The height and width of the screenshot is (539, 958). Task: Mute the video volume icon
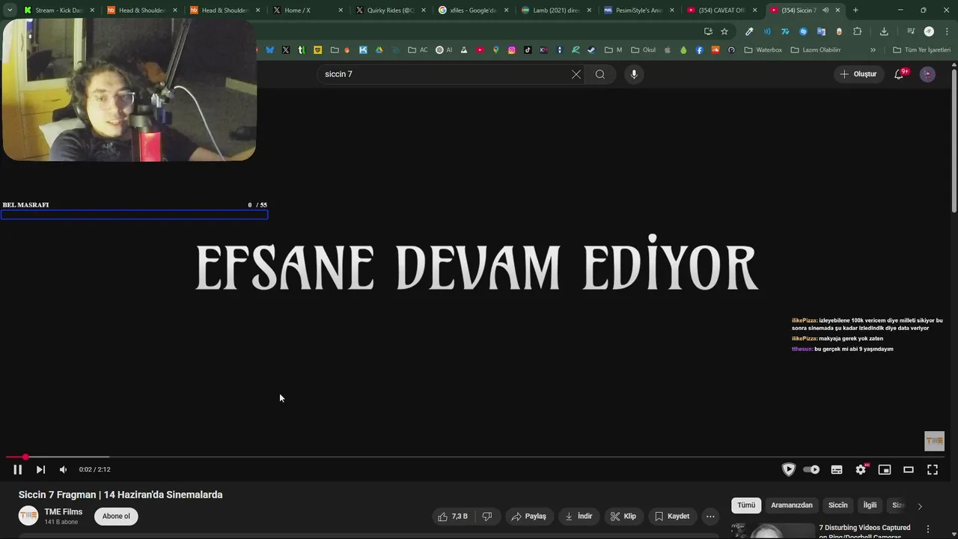point(63,469)
